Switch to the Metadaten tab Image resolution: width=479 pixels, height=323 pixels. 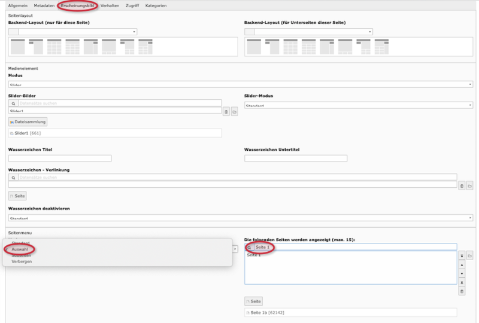44,5
